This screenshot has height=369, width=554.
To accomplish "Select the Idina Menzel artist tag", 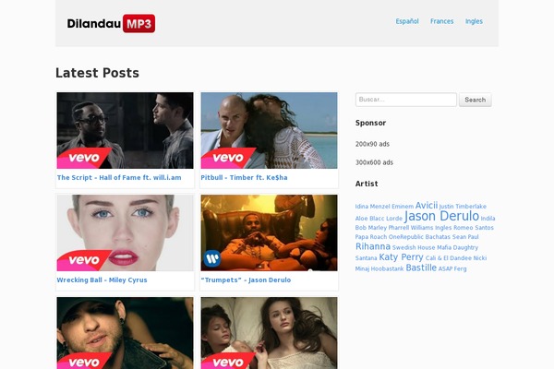I will pos(372,207).
